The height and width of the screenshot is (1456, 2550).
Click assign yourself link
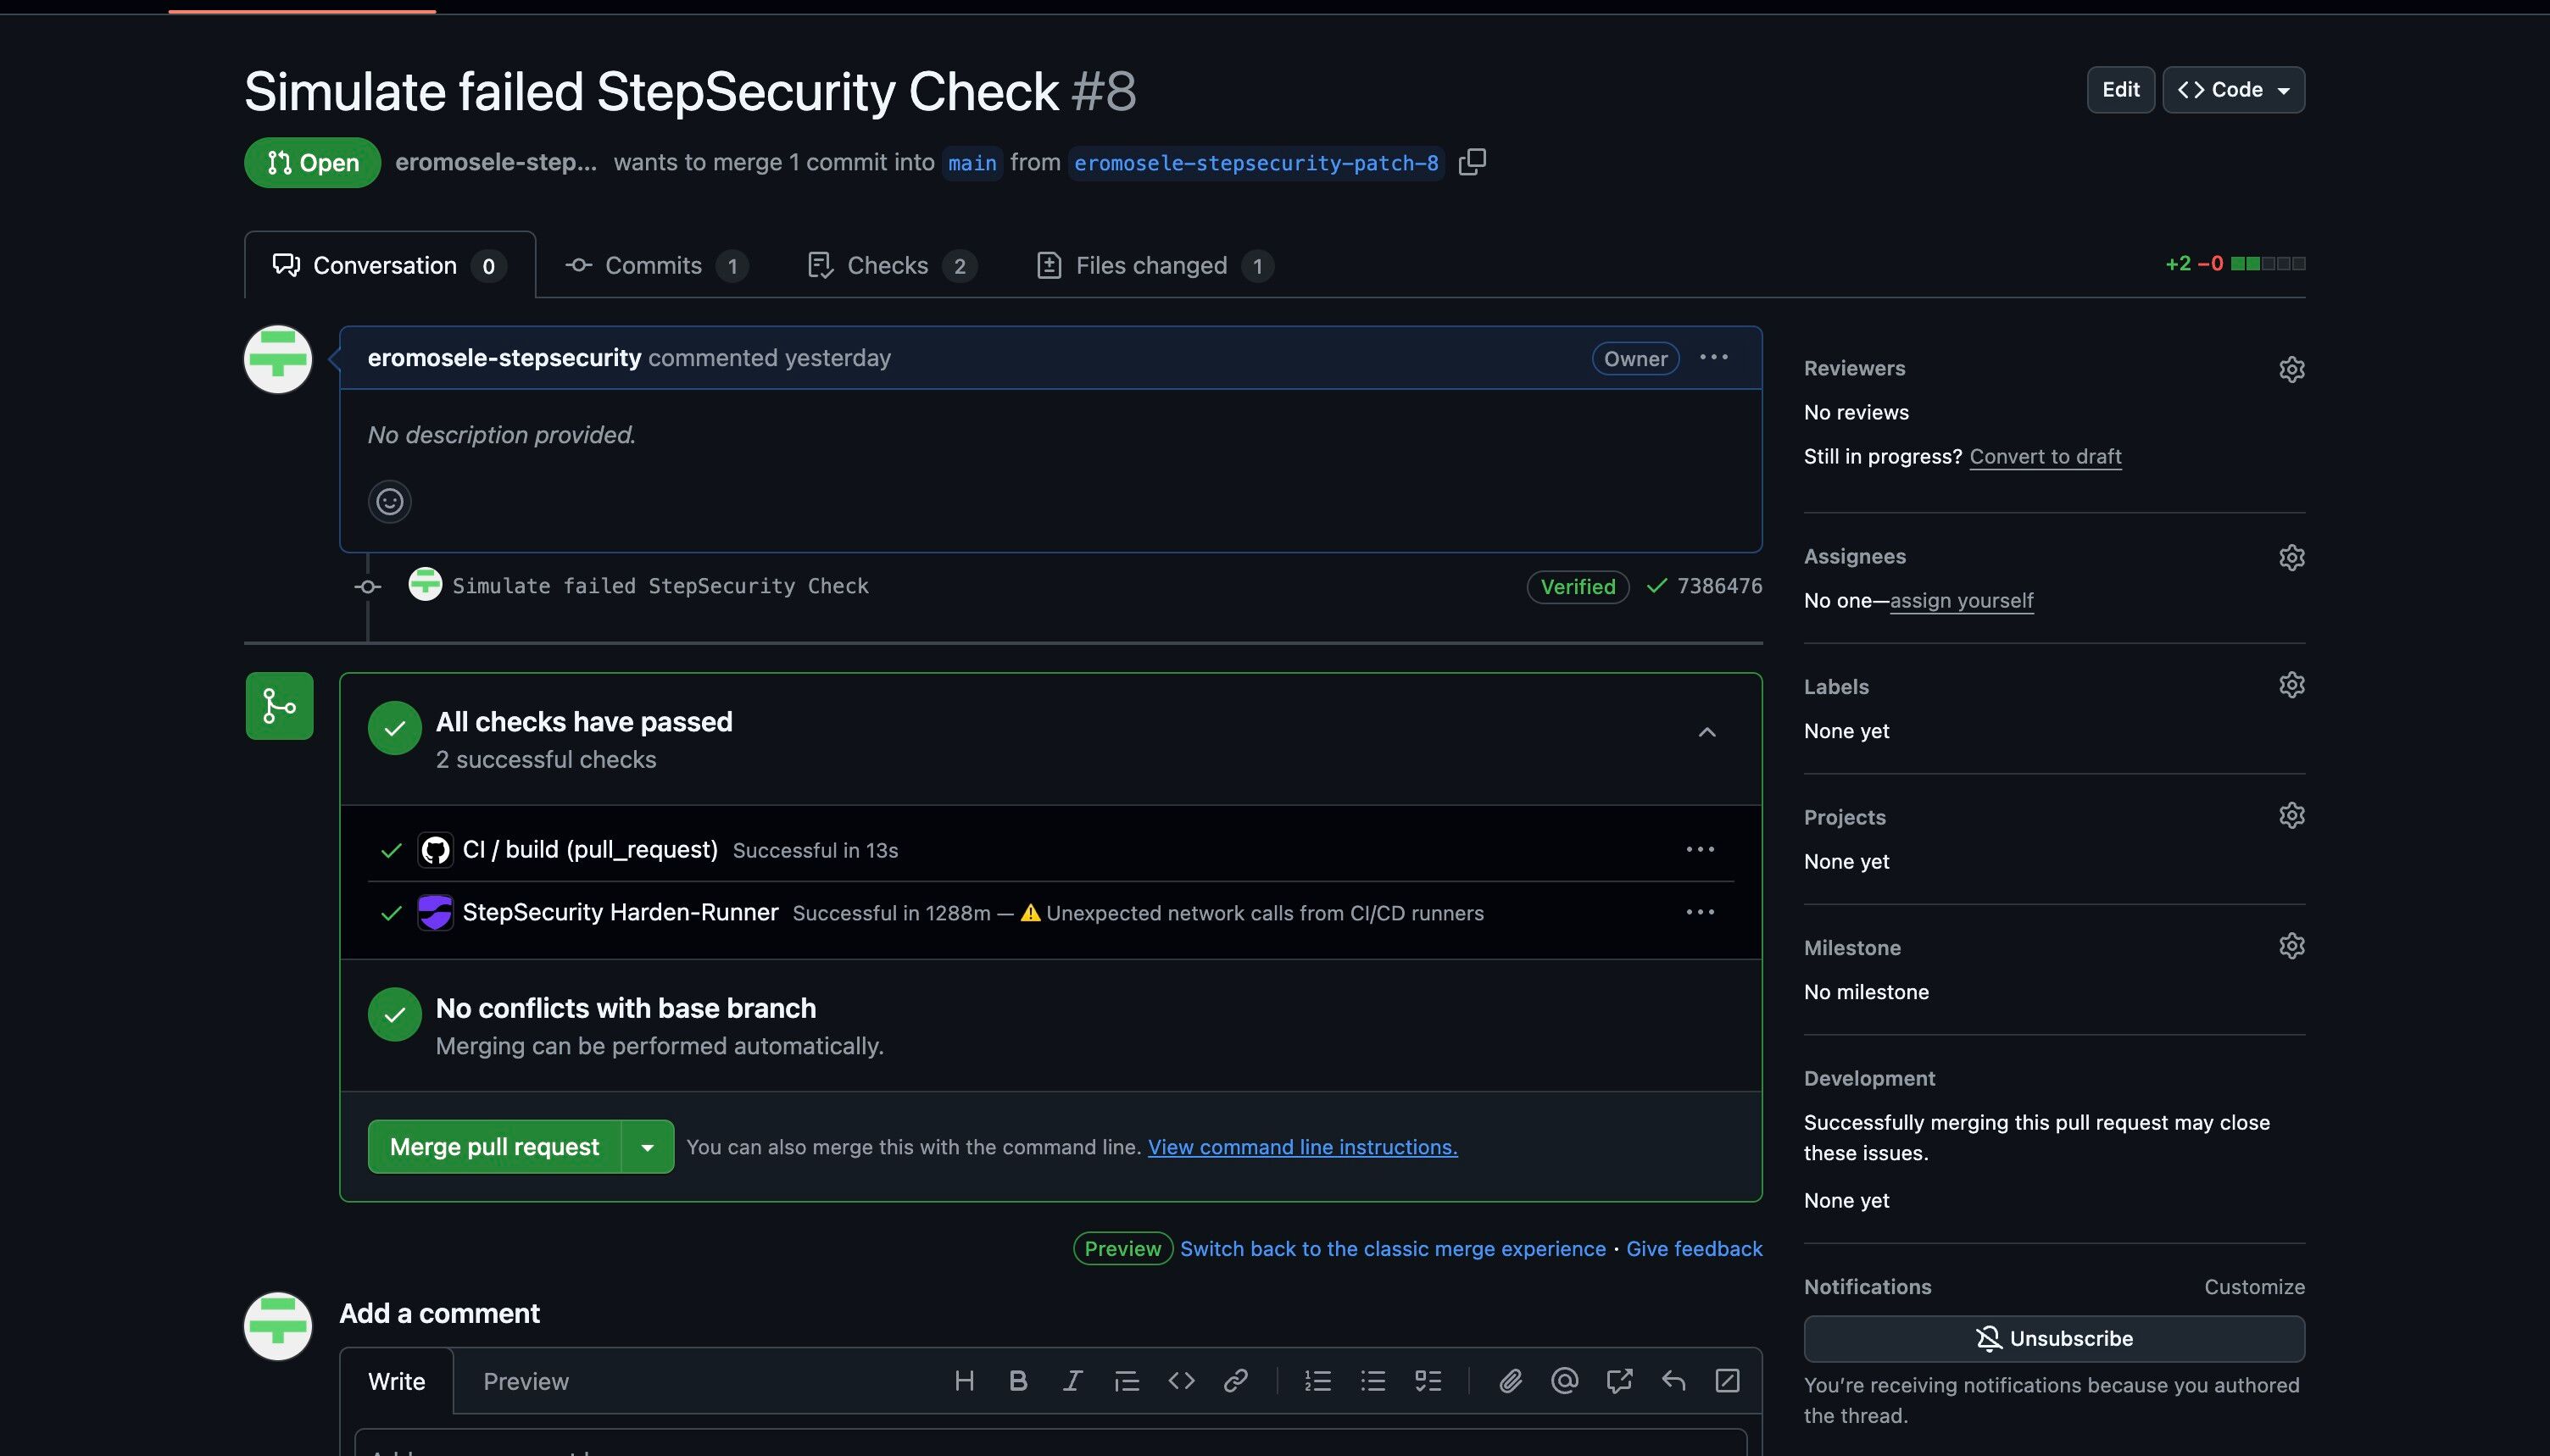(1961, 600)
